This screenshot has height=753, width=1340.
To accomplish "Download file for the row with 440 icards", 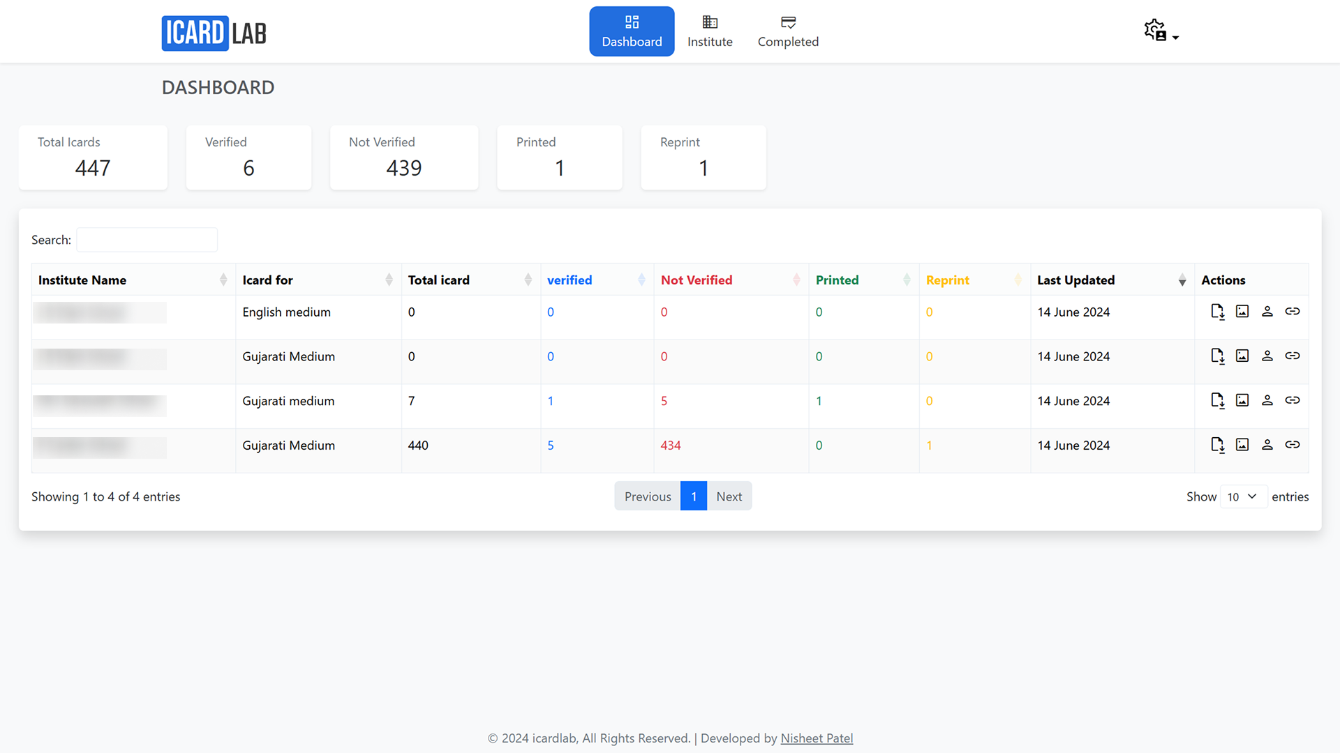I will pyautogui.click(x=1217, y=446).
